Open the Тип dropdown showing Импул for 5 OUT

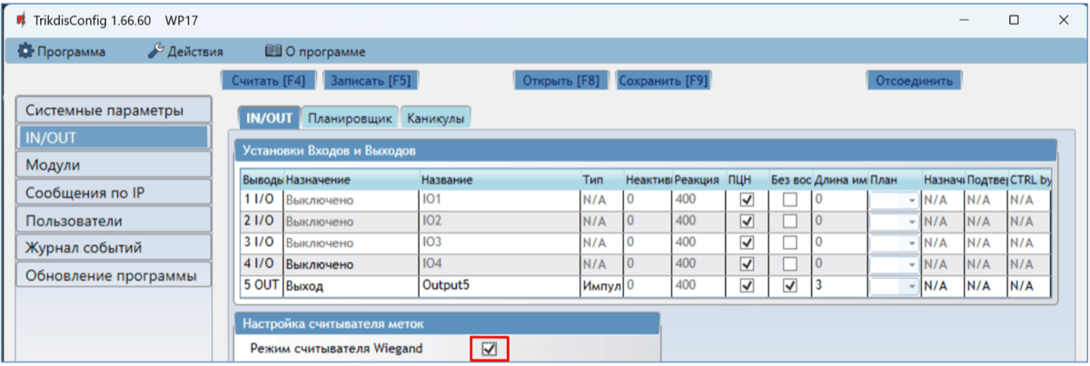pyautogui.click(x=600, y=285)
